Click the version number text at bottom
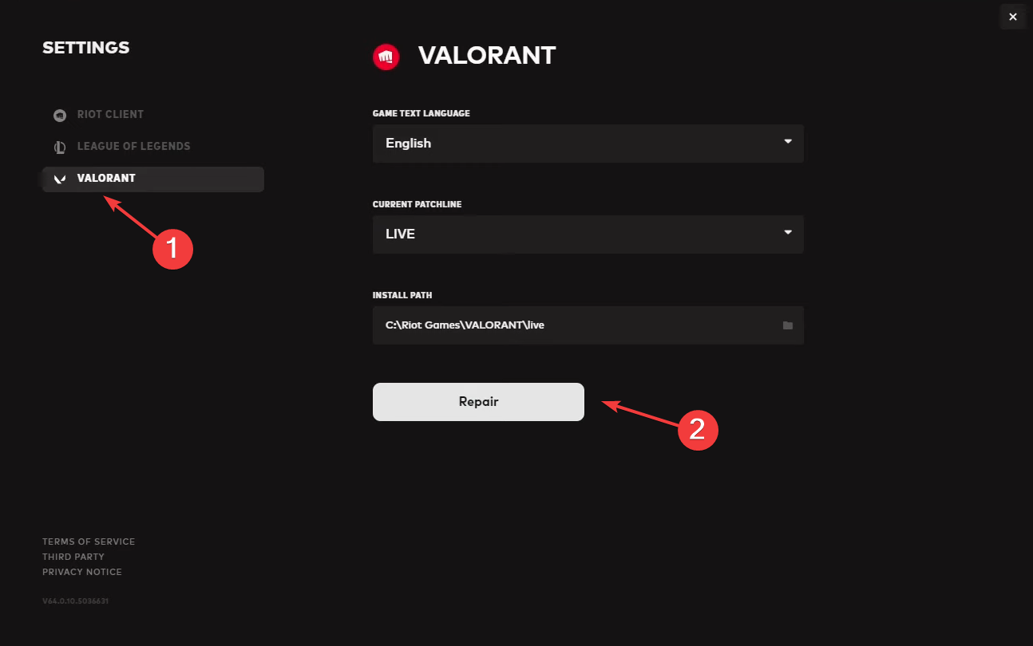 click(75, 601)
